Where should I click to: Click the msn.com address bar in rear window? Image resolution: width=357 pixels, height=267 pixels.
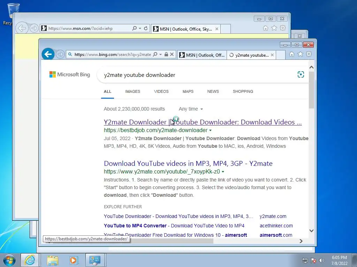85,29
